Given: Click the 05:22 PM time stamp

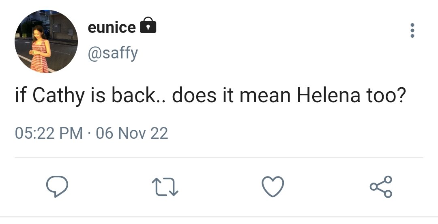Looking at the screenshot, I should [49, 133].
